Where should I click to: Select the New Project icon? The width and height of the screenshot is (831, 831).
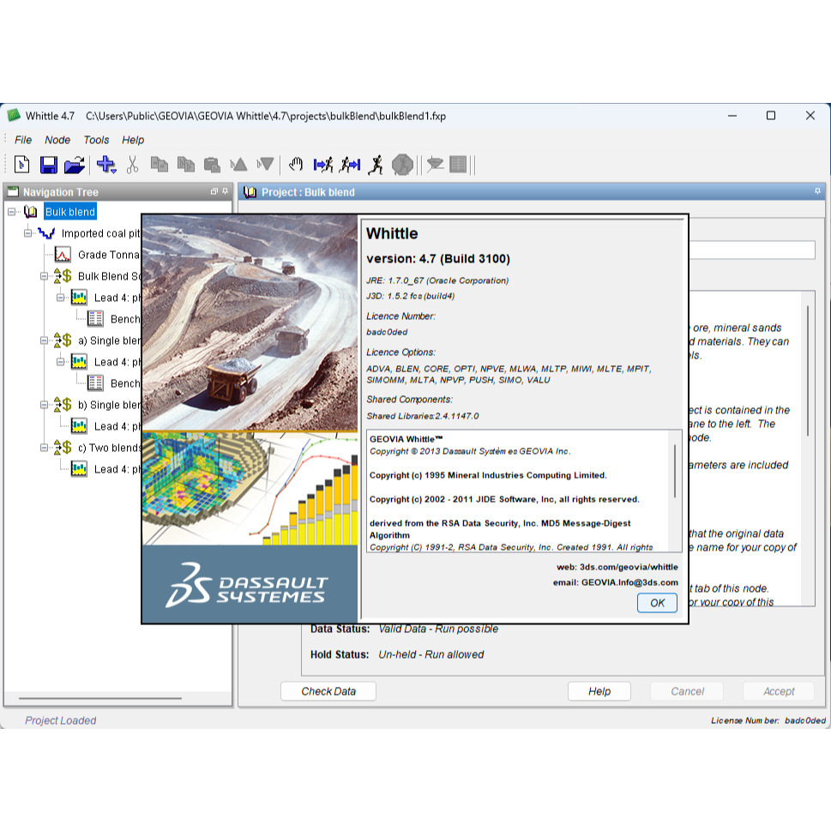21,165
